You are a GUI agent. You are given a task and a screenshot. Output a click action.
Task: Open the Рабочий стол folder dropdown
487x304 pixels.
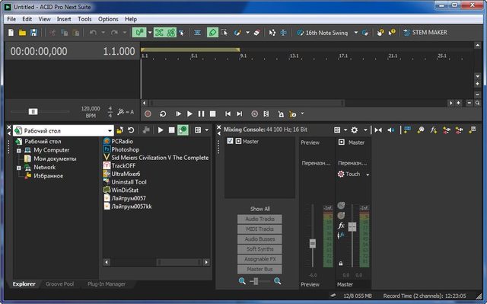coord(110,130)
